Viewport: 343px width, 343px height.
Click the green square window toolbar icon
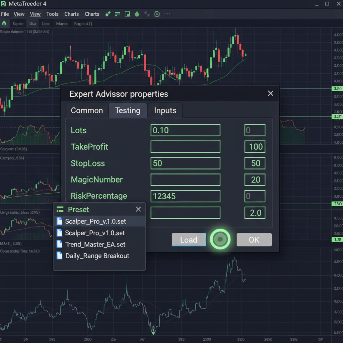point(127,14)
